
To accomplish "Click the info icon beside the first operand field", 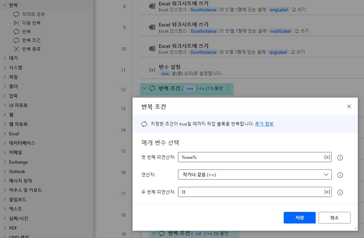I will [x=340, y=157].
